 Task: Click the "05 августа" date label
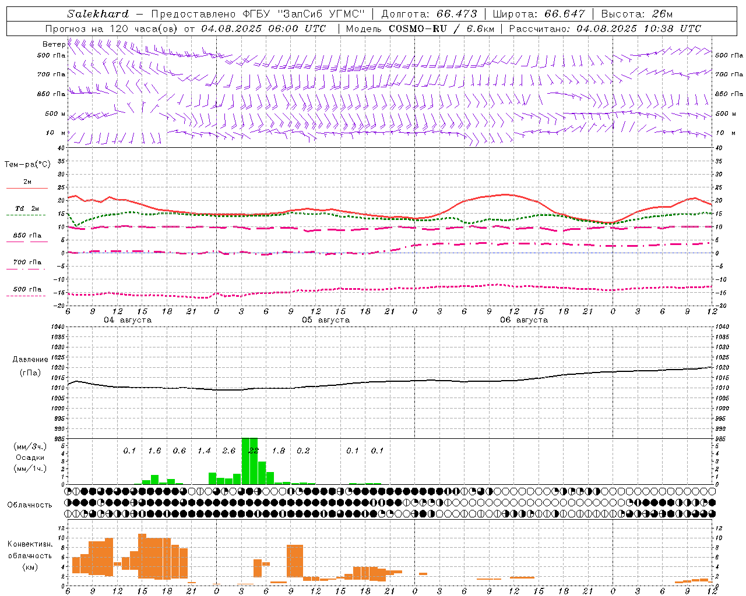326,320
